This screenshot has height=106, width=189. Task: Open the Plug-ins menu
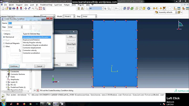[81, 5]
